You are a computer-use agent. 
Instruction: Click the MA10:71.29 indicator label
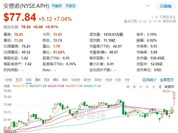click(38, 86)
